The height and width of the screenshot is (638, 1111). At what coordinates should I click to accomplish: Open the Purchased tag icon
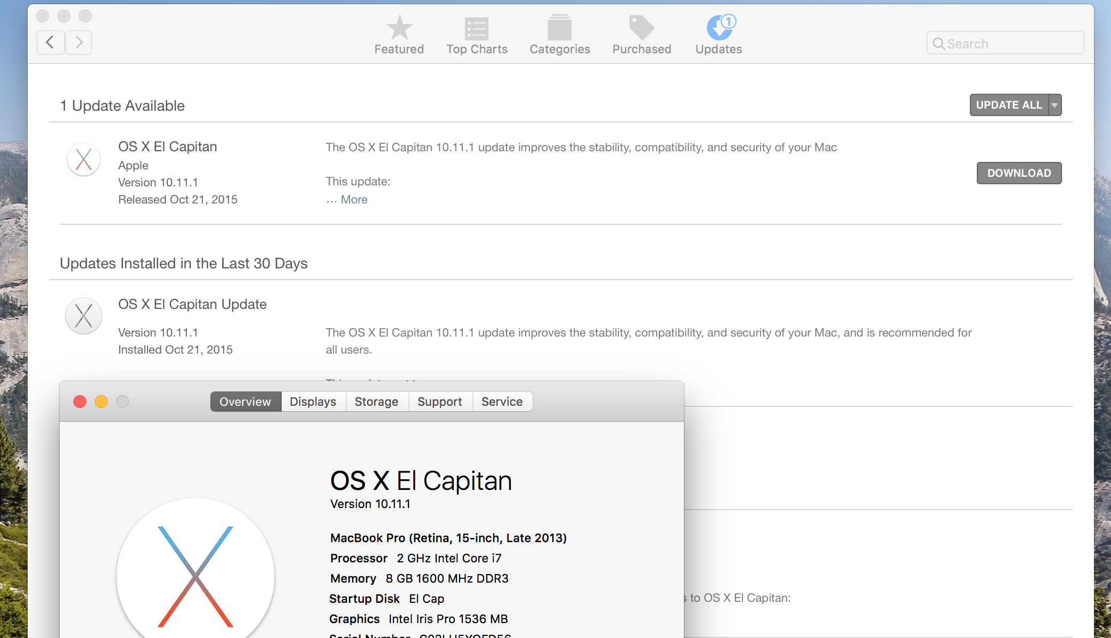(x=642, y=28)
